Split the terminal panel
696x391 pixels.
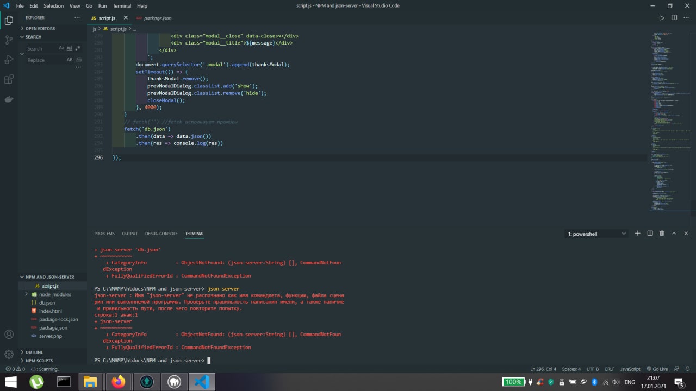tap(650, 234)
